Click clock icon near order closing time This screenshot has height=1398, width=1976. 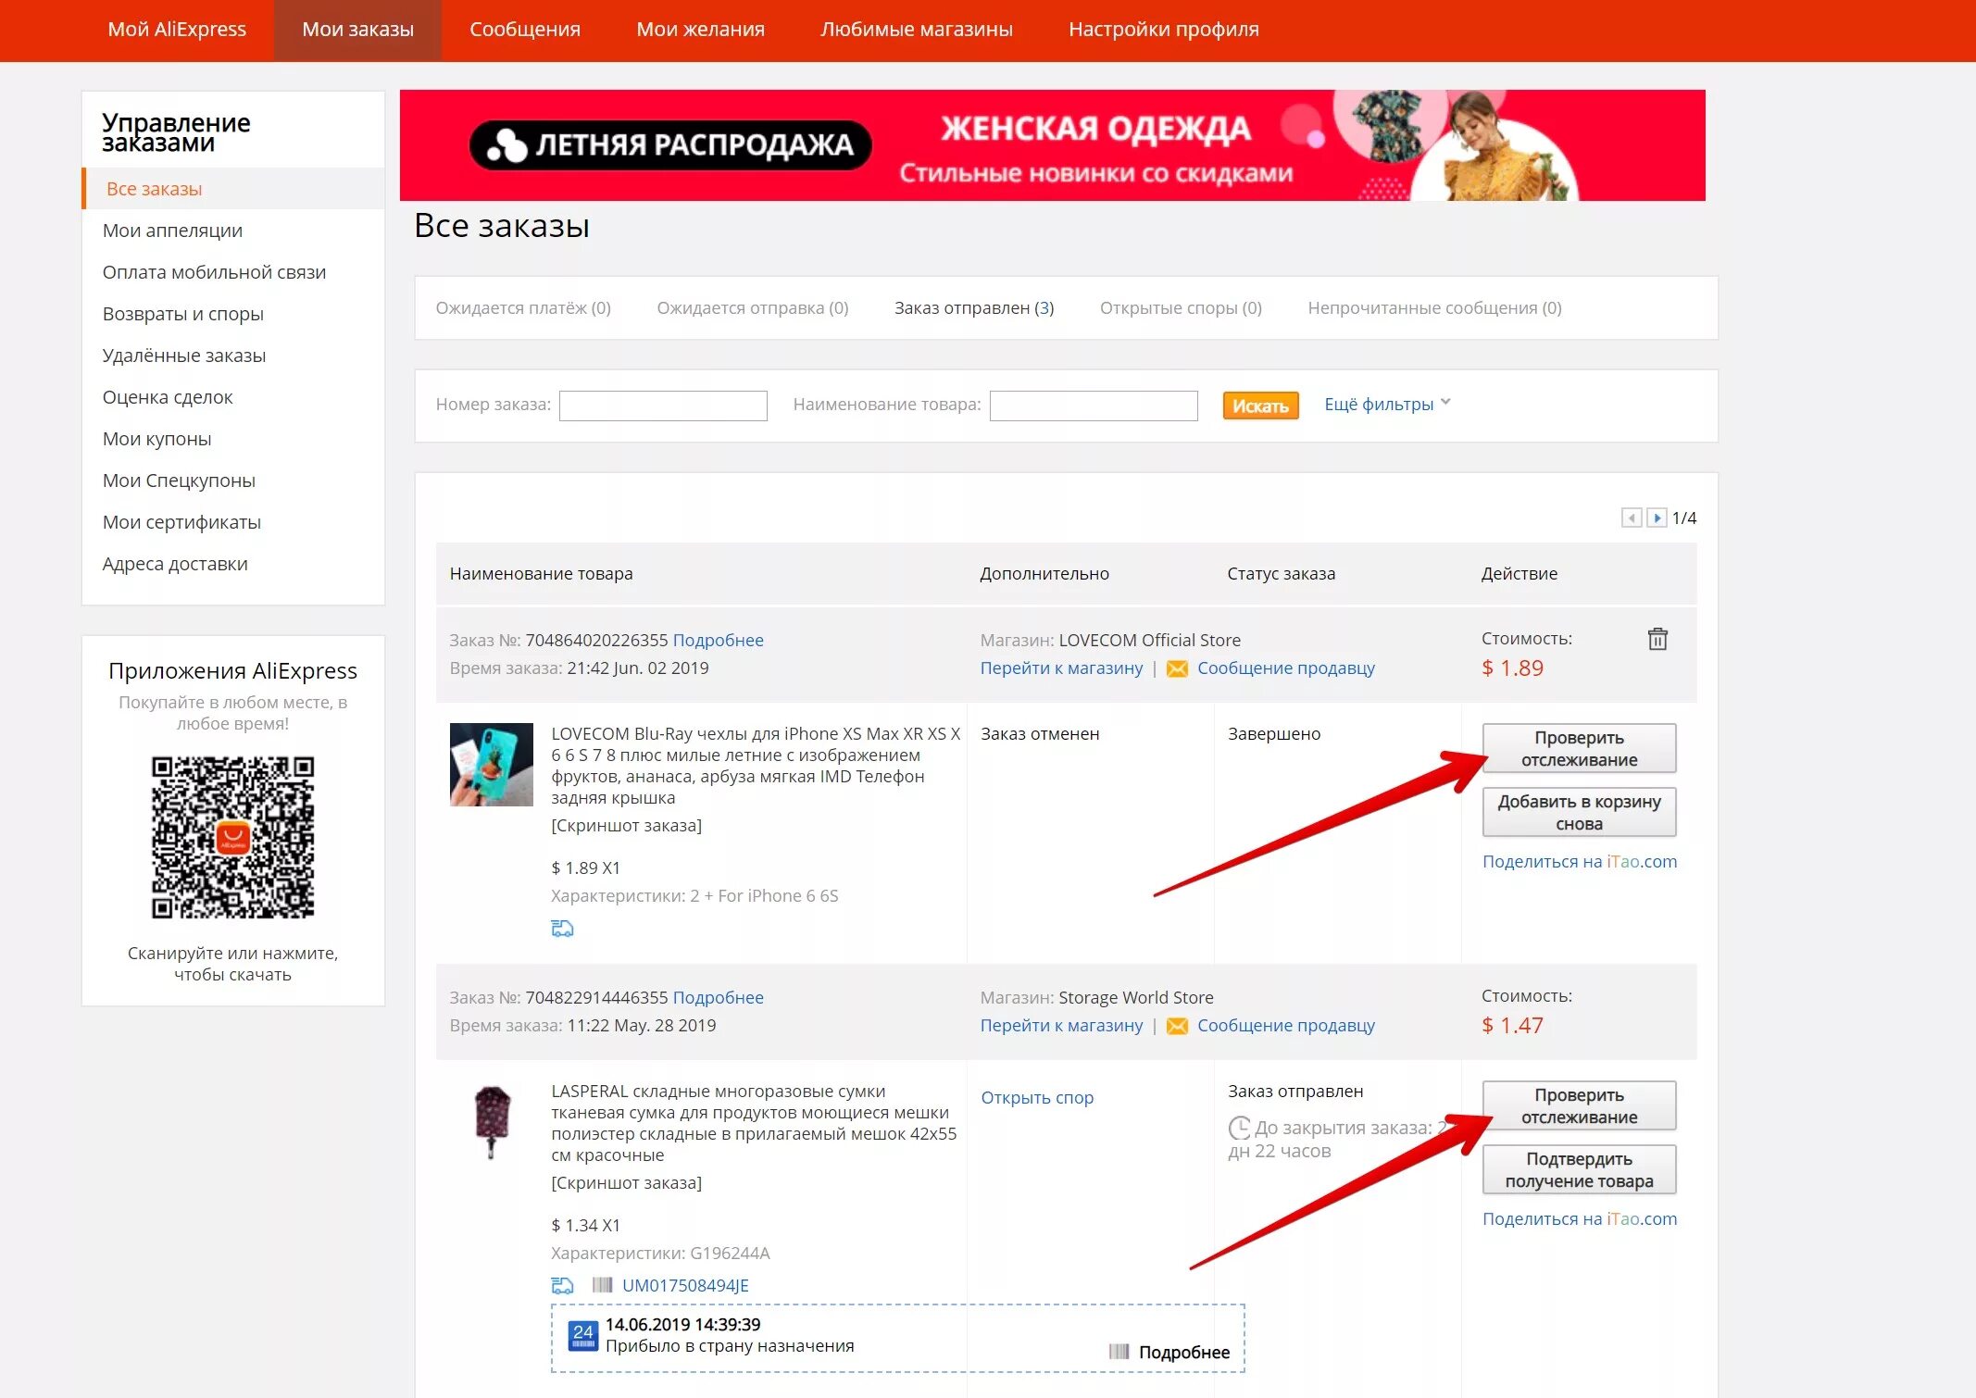click(x=1239, y=1129)
